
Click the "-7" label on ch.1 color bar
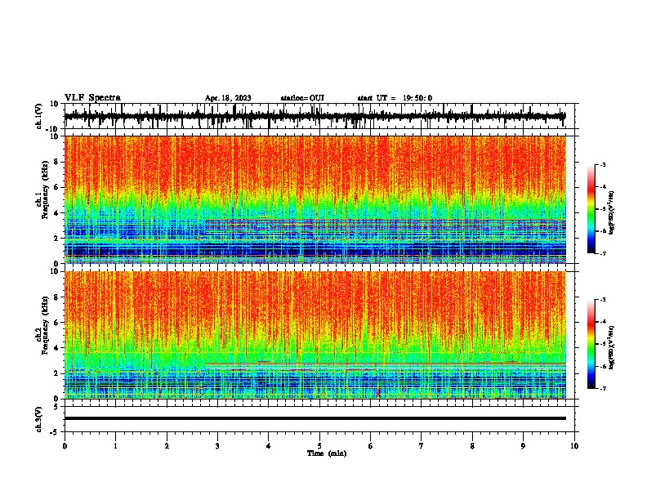[x=603, y=253]
